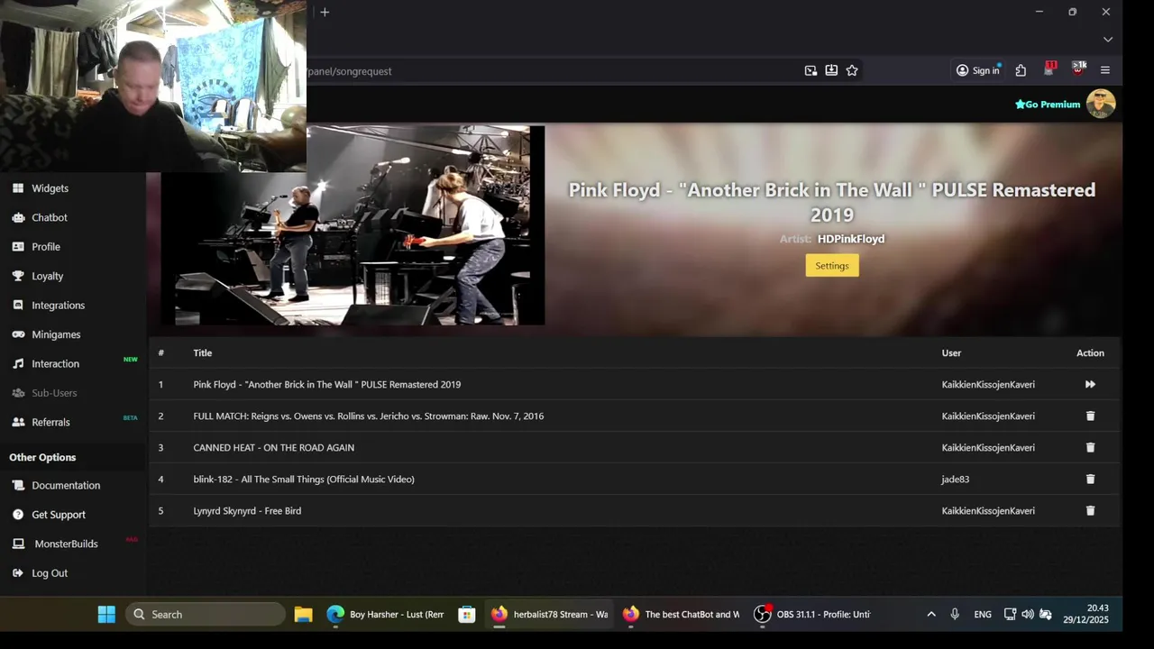This screenshot has height=649, width=1154.
Task: Skip the currently playing Pink Floyd song
Action: point(1090,384)
